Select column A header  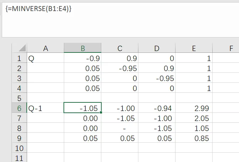coord(45,49)
